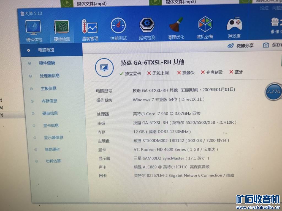Screen dimensions: 282x211
Task: Click the camera icon beside 保存
Action: [266, 45]
